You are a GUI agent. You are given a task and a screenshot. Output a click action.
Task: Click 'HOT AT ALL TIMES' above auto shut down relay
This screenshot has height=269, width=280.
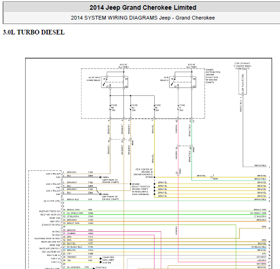(x=123, y=66)
